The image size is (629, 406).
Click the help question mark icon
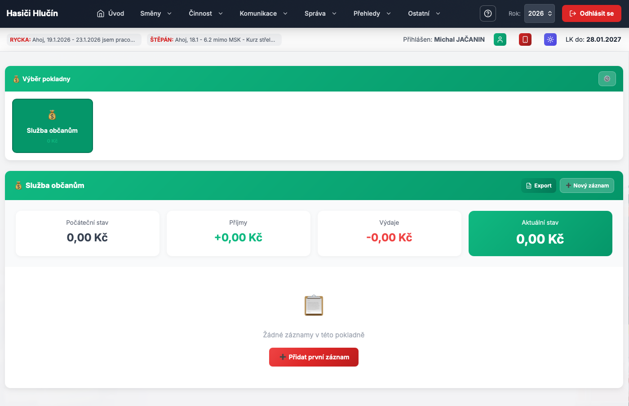[488, 13]
